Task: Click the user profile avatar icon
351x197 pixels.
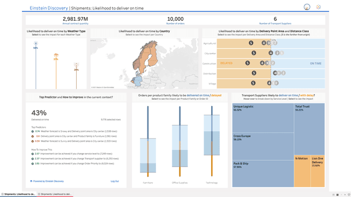Action: coord(307,7)
